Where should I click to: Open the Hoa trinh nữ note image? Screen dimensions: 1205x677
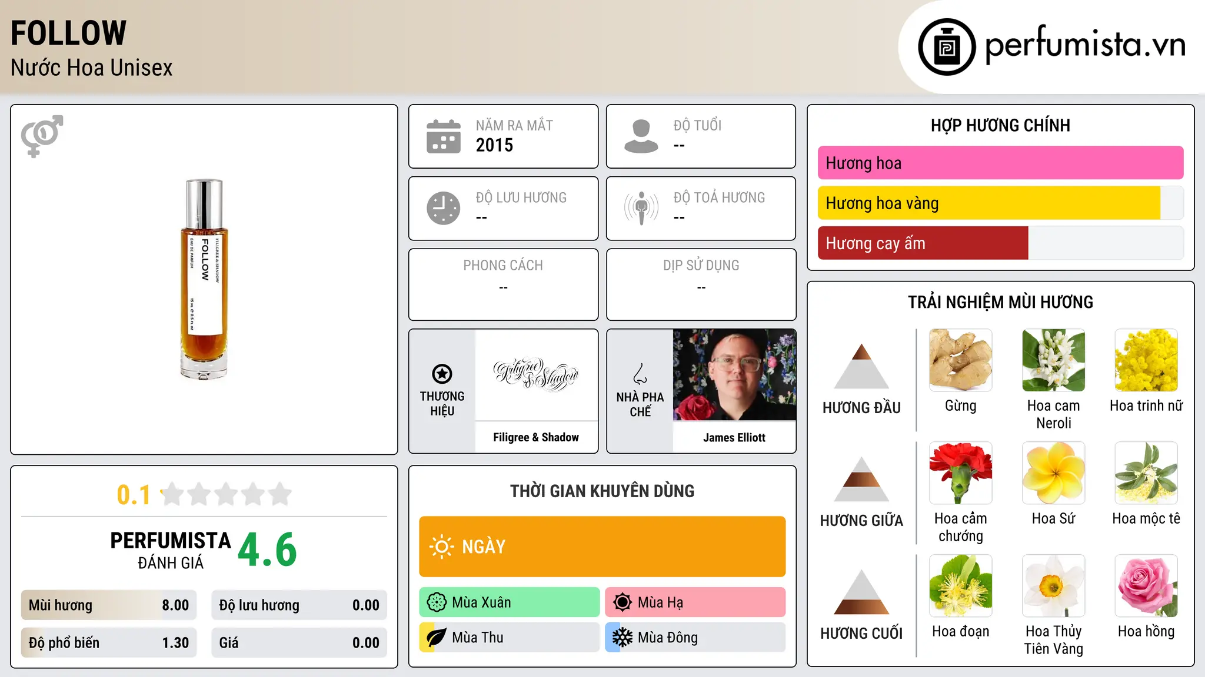1146,360
